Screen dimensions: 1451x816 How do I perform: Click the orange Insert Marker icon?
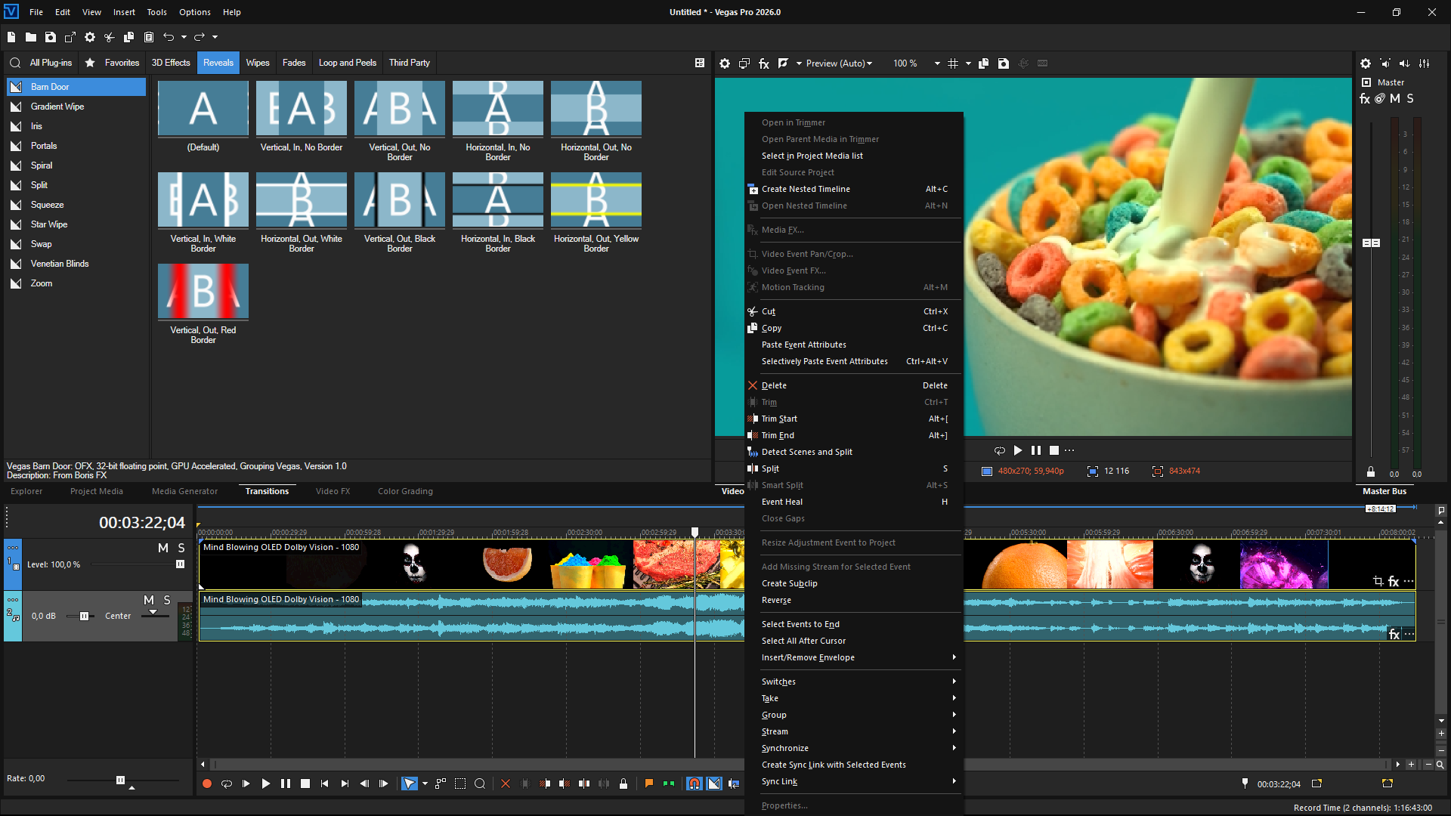click(x=648, y=784)
